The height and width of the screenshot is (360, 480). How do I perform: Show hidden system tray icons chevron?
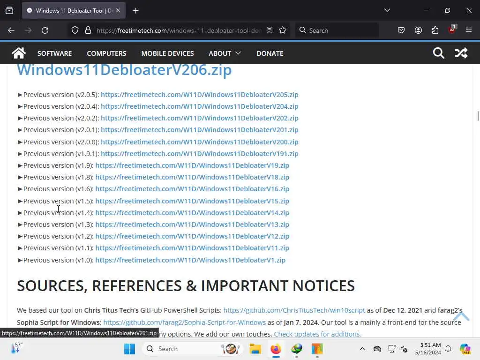coord(362,349)
